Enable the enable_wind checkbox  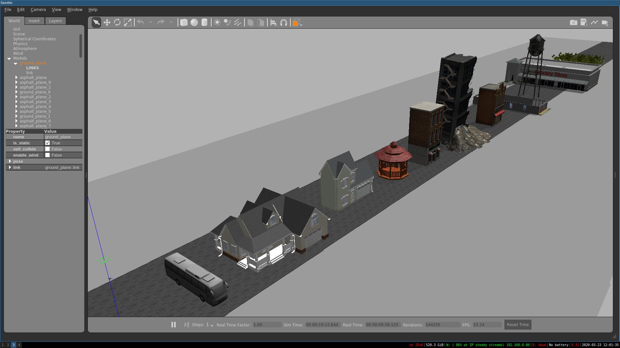click(47, 155)
